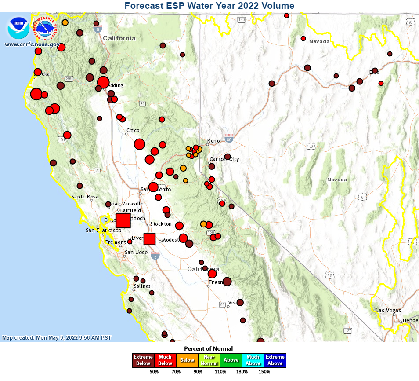
Task: Select the blue Extreme Above legend swatch
Action: coord(275,360)
